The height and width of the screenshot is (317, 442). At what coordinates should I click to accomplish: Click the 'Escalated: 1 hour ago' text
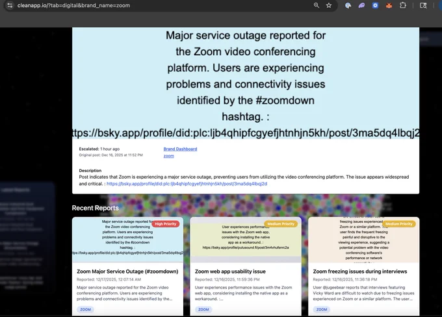pos(99,149)
